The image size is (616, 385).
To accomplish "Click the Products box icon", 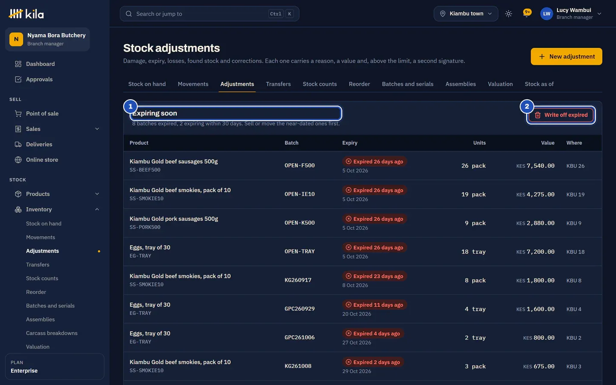I will click(18, 194).
